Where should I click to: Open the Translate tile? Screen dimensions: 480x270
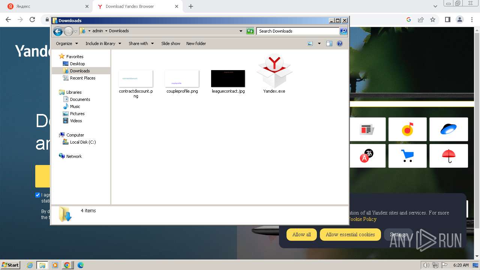click(x=367, y=156)
